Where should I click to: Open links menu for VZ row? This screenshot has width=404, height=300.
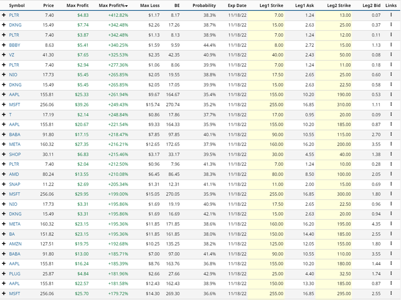(391, 55)
